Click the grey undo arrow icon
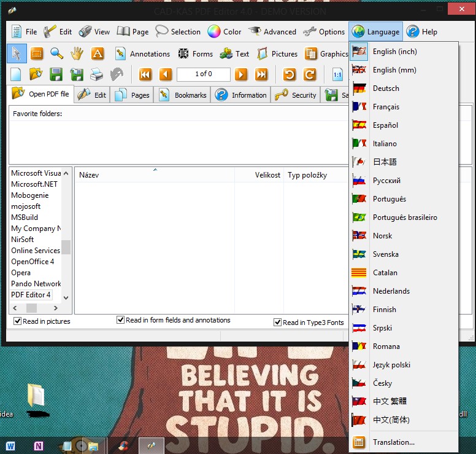This screenshot has width=476, height=454. click(x=117, y=74)
